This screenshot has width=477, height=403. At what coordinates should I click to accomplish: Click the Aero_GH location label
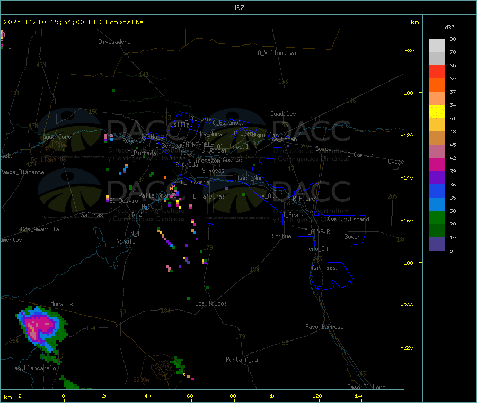(317, 249)
